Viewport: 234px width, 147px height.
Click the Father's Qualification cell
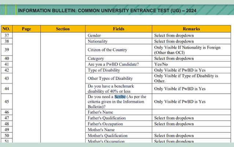coord(106,118)
